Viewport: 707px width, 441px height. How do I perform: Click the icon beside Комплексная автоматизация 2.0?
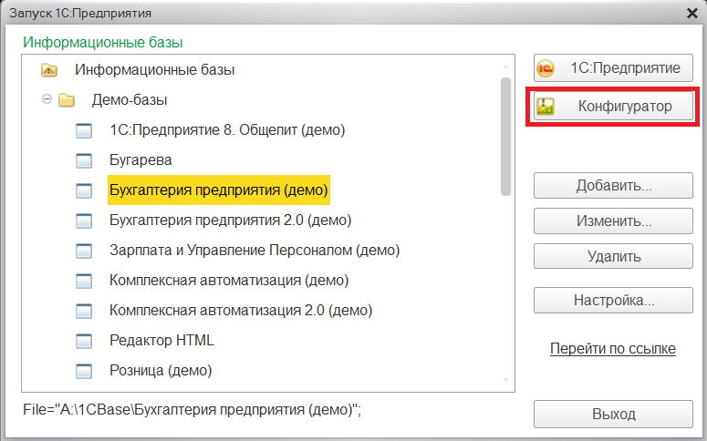coord(84,311)
